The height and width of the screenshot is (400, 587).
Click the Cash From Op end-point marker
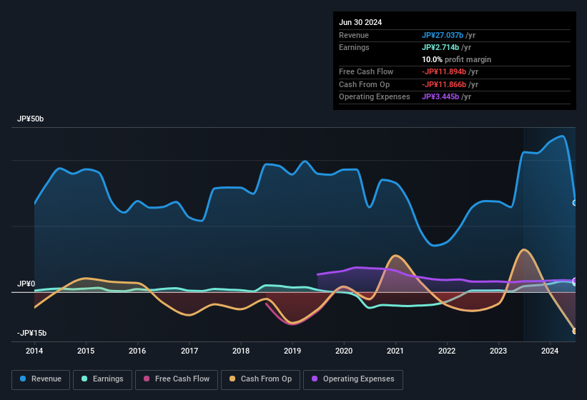575,331
